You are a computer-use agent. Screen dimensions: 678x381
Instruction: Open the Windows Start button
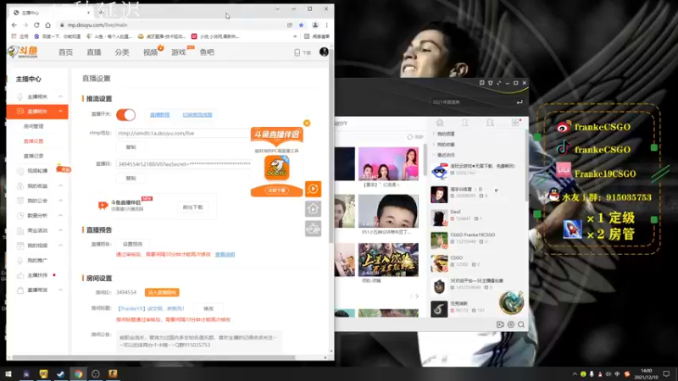tap(8, 373)
